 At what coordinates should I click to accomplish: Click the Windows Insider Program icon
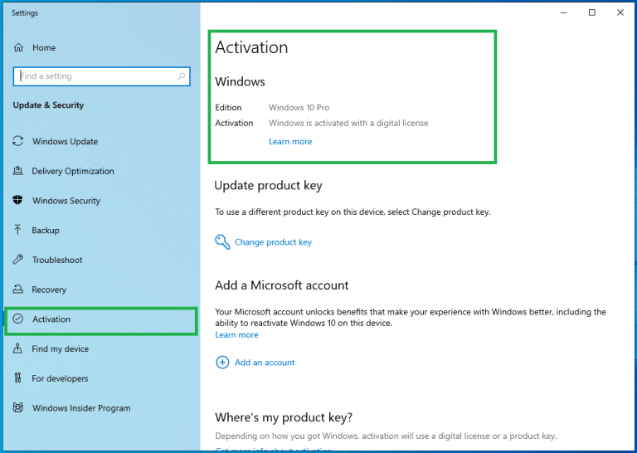pyautogui.click(x=18, y=407)
